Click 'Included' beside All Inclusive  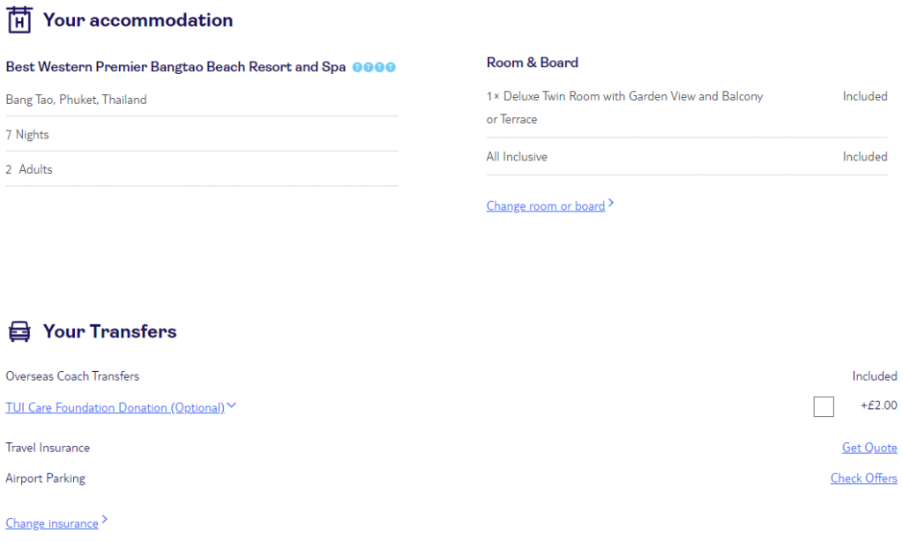[864, 157]
